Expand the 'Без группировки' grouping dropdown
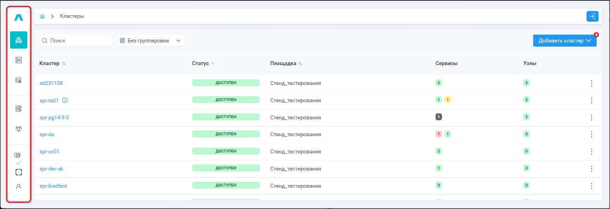This screenshot has width=610, height=209. point(151,41)
